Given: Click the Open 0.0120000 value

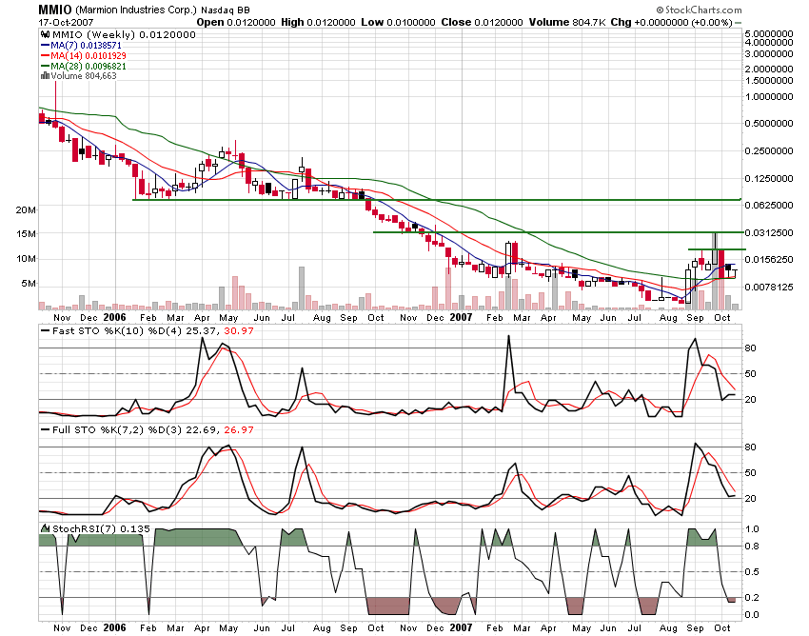Looking at the screenshot, I should [x=237, y=22].
